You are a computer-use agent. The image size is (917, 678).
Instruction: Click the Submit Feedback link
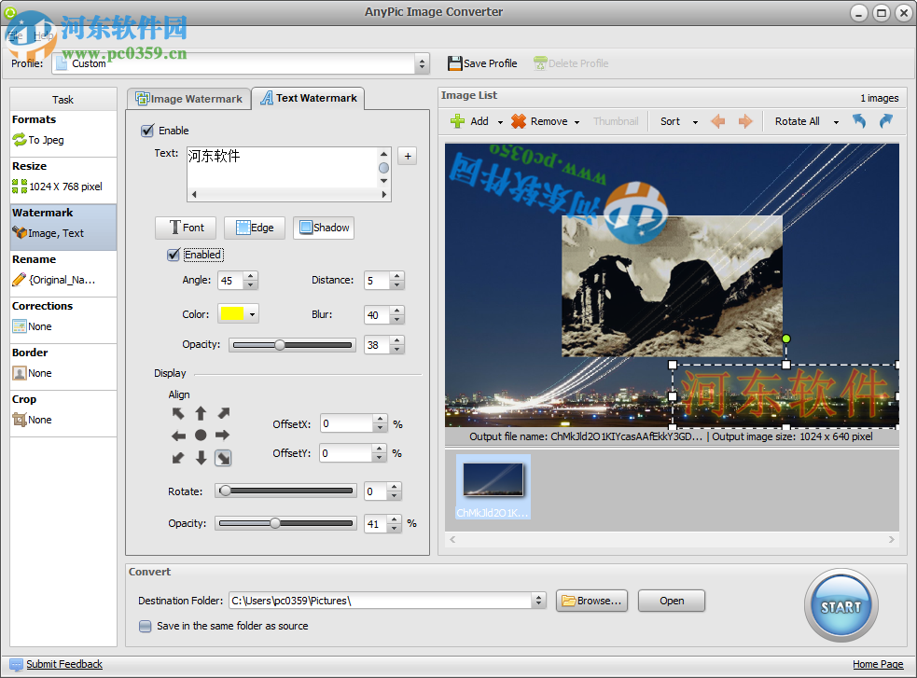click(x=63, y=664)
